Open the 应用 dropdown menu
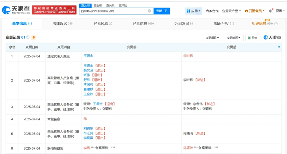Viewport: 287px width, 154px height. tap(193, 11)
